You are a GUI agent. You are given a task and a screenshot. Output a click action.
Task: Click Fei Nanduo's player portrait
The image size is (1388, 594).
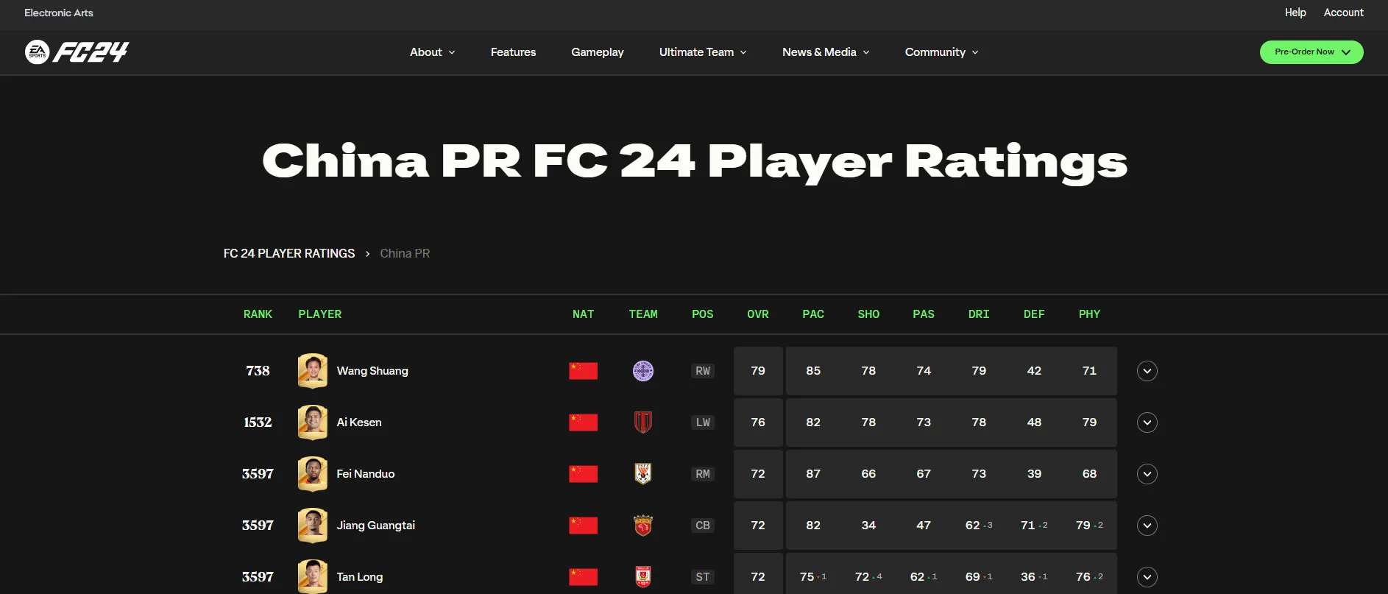coord(313,474)
